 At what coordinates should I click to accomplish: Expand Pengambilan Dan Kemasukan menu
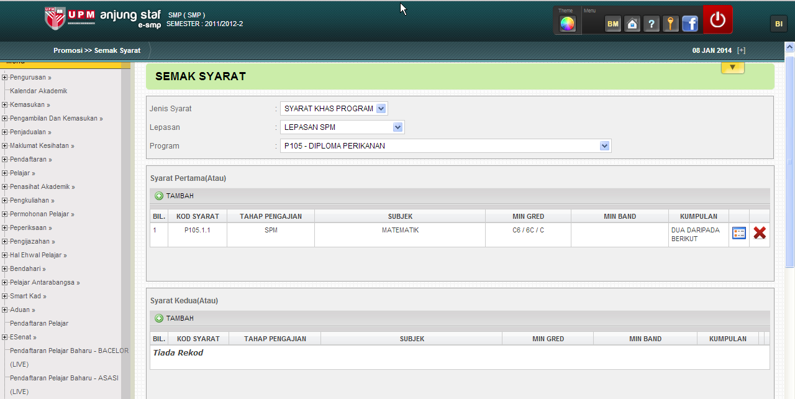pos(57,119)
